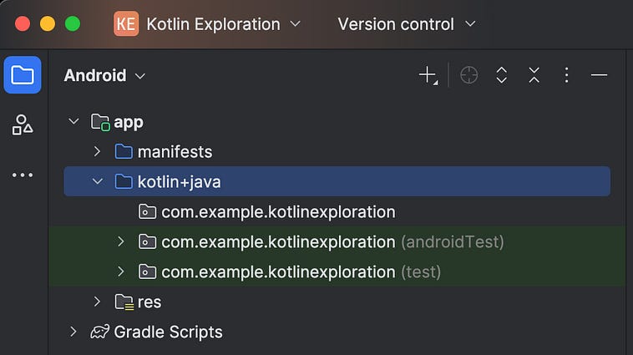This screenshot has width=633, height=355.
Task: Select the main com.example.kotlinexploration package
Action: 278,212
